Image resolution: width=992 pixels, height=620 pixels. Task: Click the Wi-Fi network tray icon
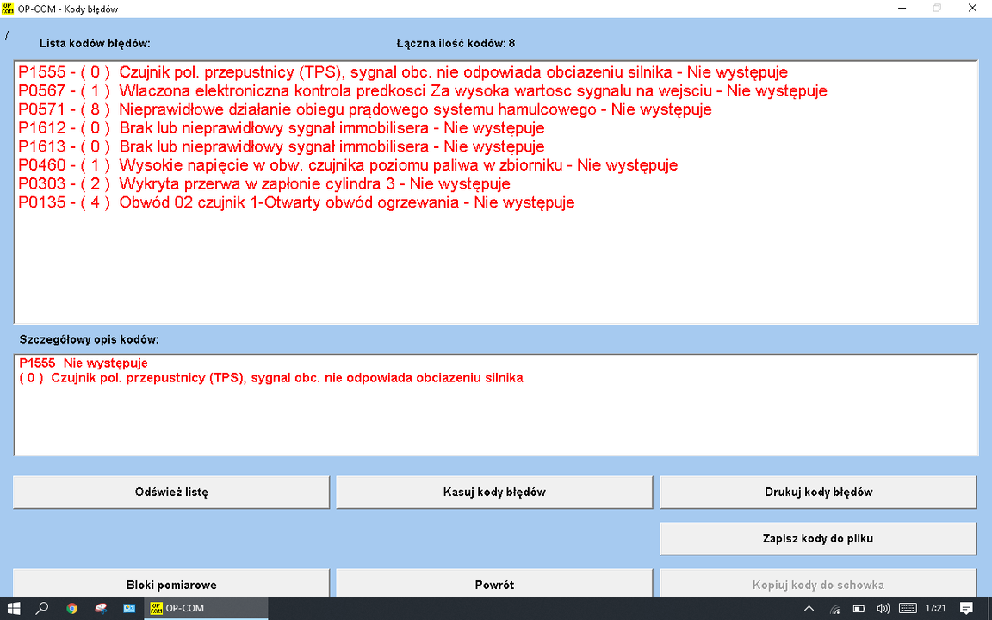(x=834, y=609)
